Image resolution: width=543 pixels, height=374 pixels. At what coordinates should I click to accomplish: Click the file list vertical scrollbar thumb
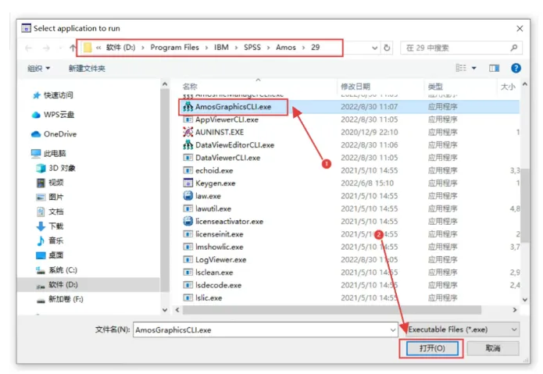click(525, 205)
